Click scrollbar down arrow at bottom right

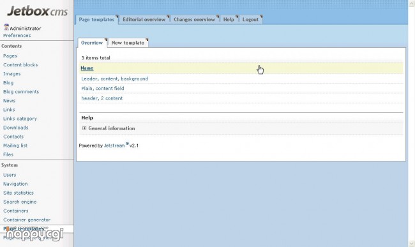tap(412, 243)
